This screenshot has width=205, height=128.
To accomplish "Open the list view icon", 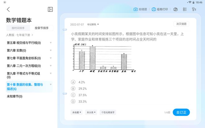I will (x=184, y=9).
